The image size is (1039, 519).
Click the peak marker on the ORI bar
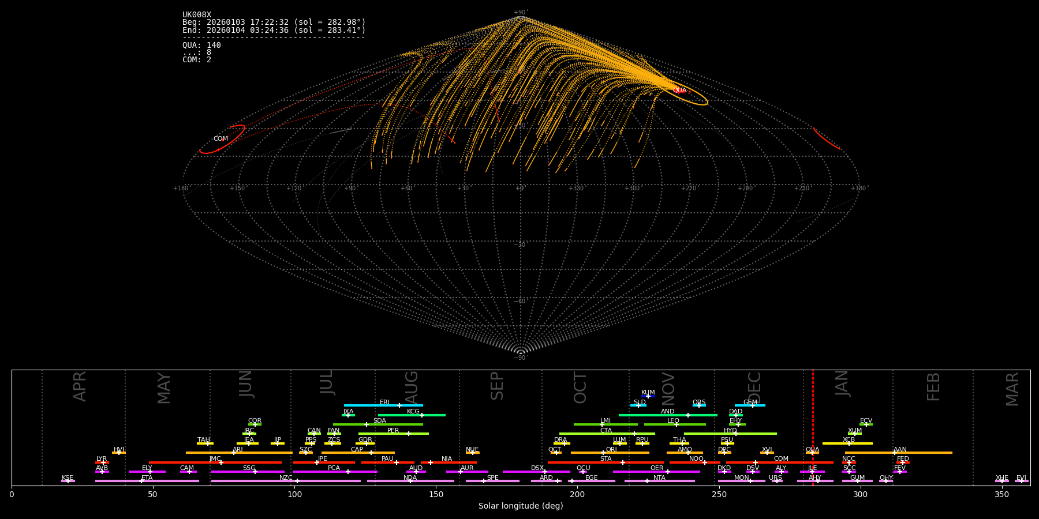[603, 453]
